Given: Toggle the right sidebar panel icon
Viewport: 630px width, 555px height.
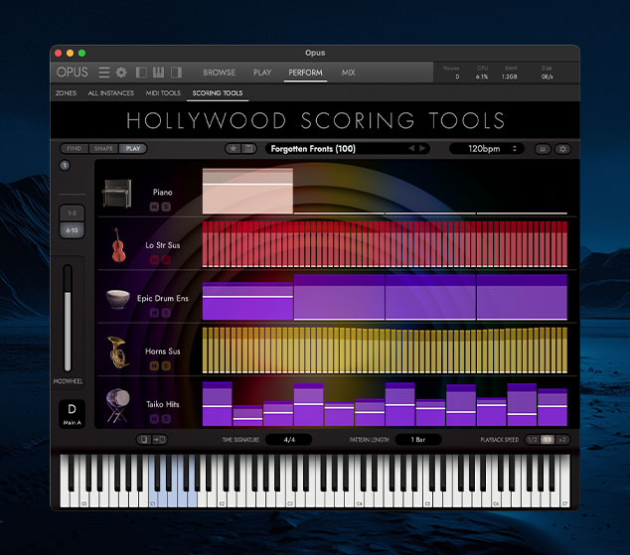Looking at the screenshot, I should 176,72.
